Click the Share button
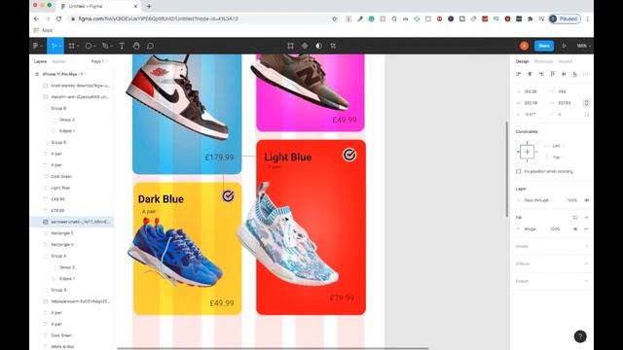623x350 pixels. click(x=544, y=46)
